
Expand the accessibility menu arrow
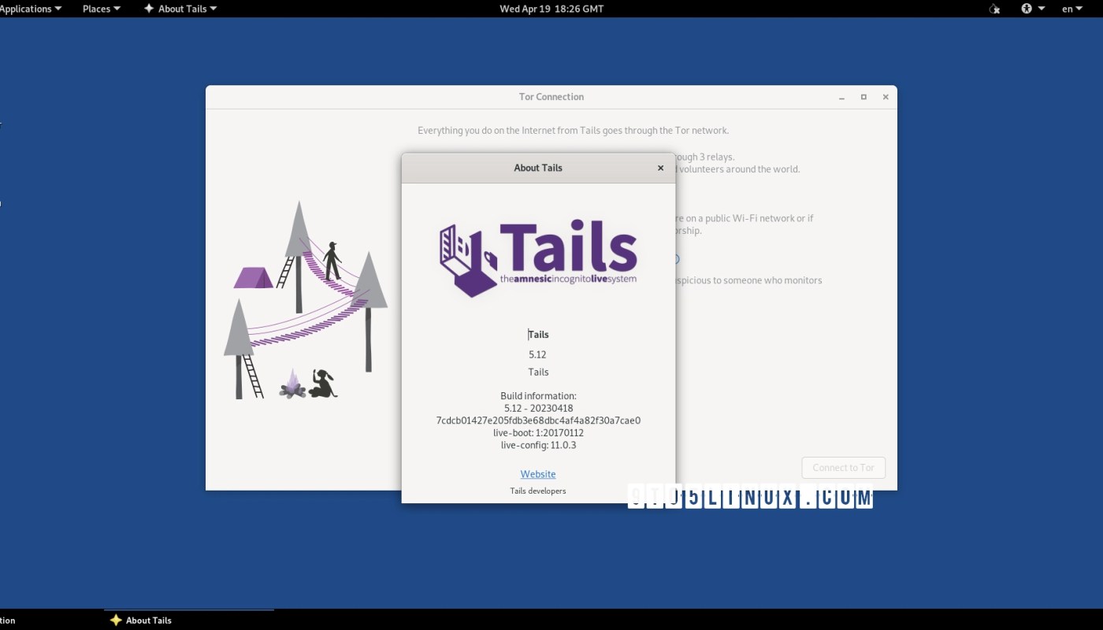pos(1042,9)
